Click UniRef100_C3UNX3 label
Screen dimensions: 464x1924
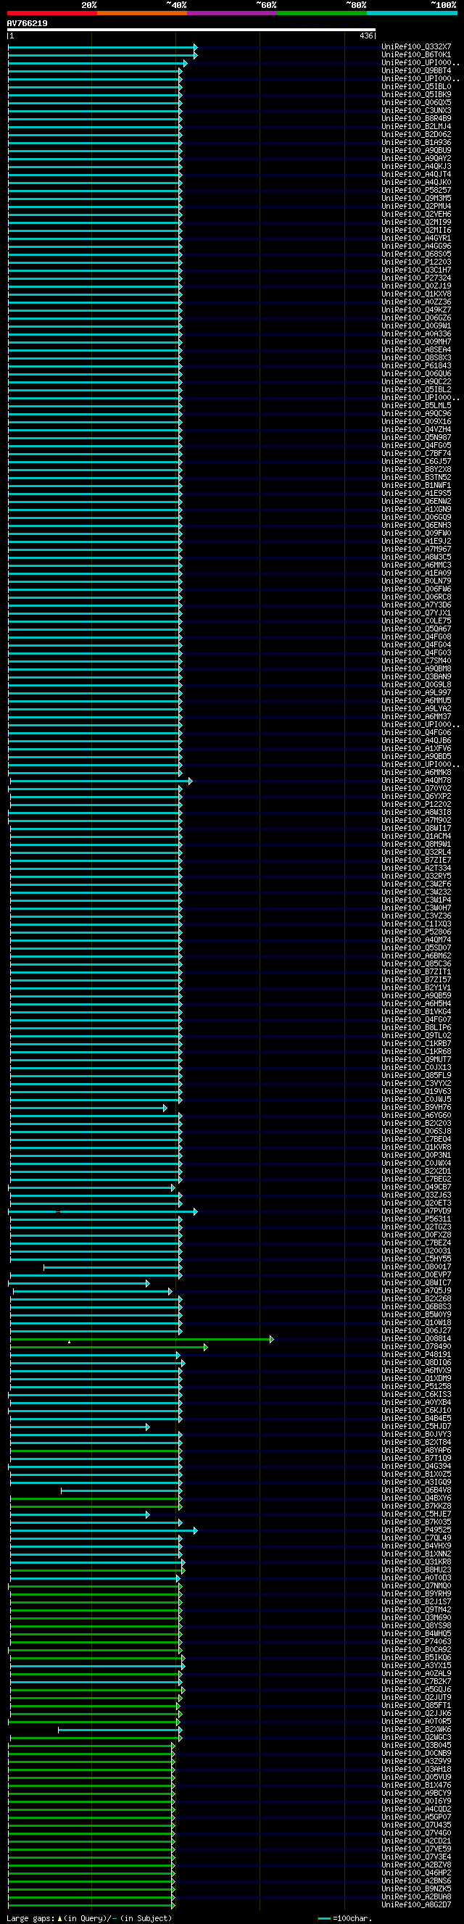click(x=416, y=110)
